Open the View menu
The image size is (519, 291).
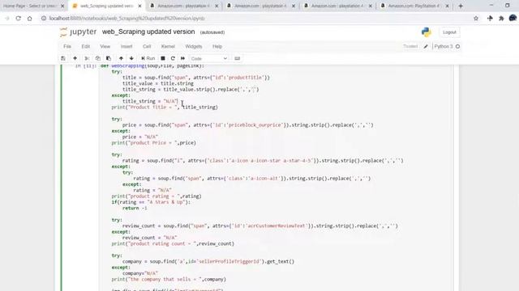pyautogui.click(x=105, y=47)
